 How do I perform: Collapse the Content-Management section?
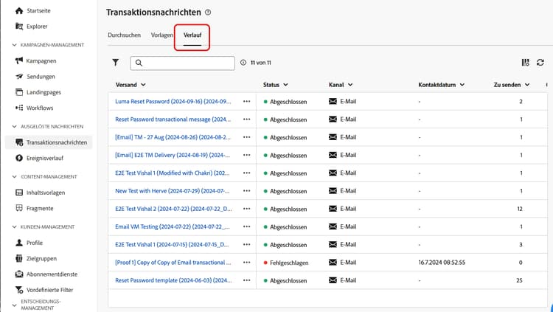(x=15, y=176)
